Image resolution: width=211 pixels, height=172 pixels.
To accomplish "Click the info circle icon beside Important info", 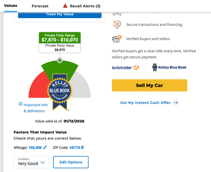I will coord(21,104).
